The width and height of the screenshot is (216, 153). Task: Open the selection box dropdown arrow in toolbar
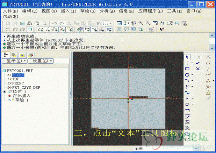(110, 23)
